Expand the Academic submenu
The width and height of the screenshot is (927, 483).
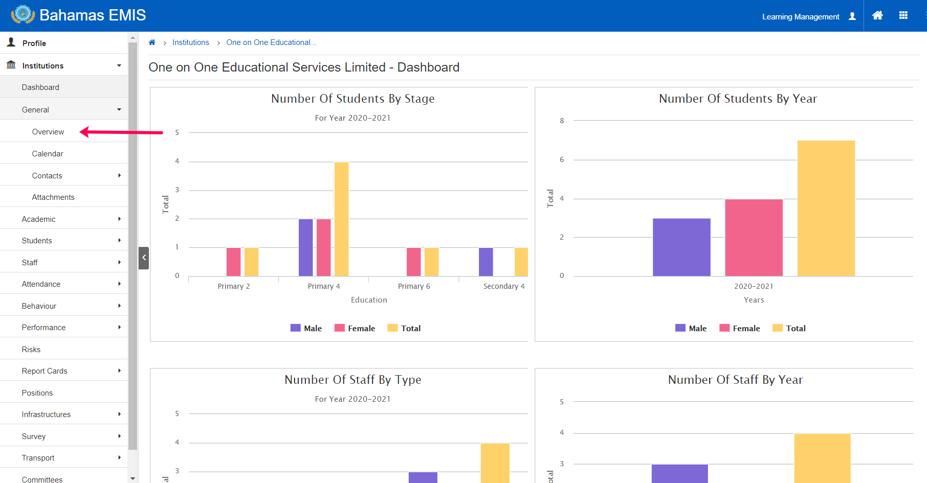point(64,219)
